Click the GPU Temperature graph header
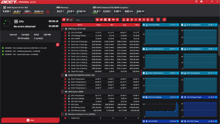The height and width of the screenshot is (124, 220). [x=199, y=73]
